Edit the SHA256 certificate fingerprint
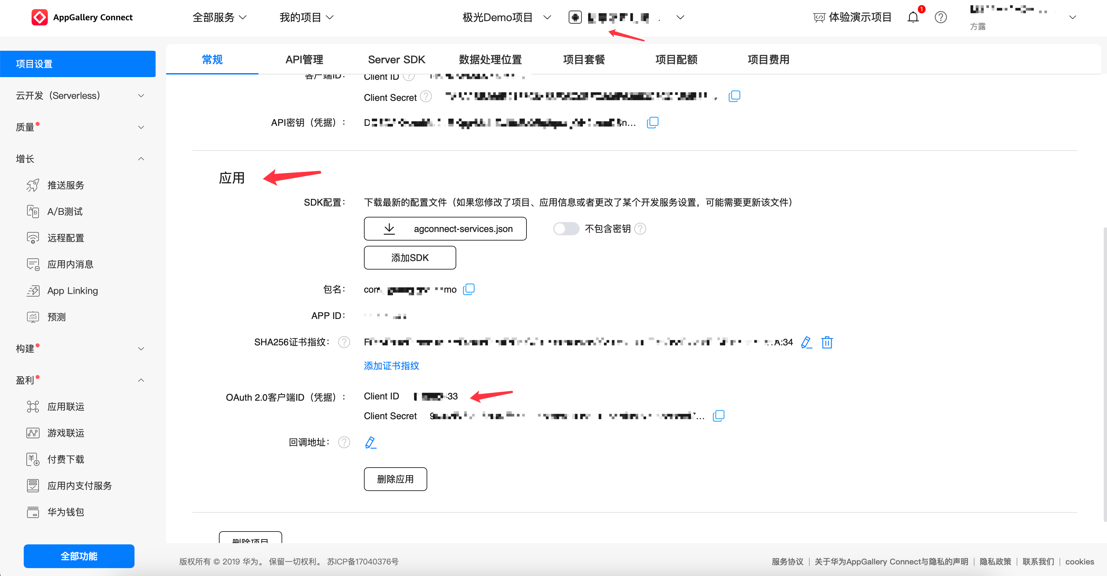The height and width of the screenshot is (576, 1107). pyautogui.click(x=806, y=342)
